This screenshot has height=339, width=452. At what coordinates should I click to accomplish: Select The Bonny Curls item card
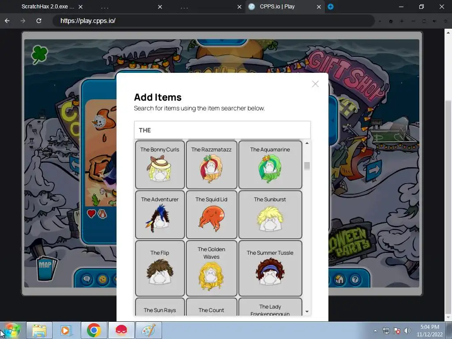coord(160,165)
